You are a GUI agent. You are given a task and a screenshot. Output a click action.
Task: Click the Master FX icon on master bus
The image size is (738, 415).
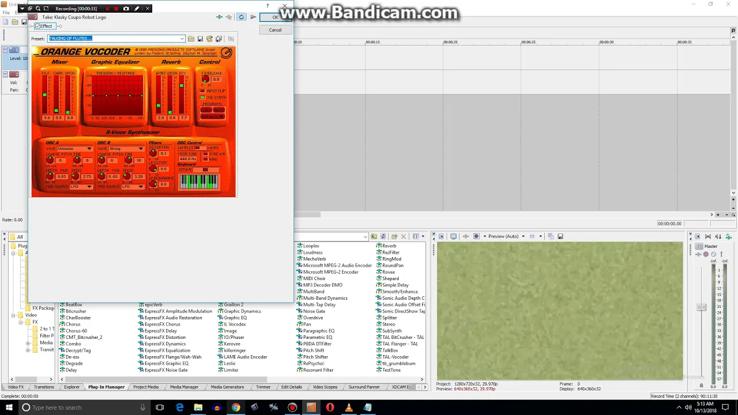coord(699,254)
